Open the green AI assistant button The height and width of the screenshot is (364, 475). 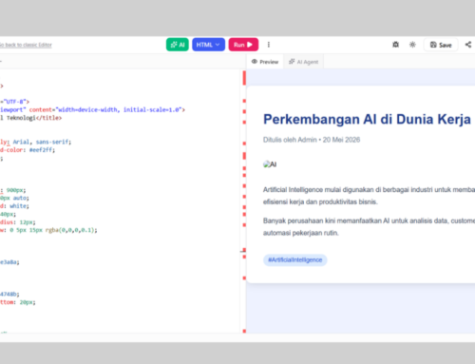point(178,45)
